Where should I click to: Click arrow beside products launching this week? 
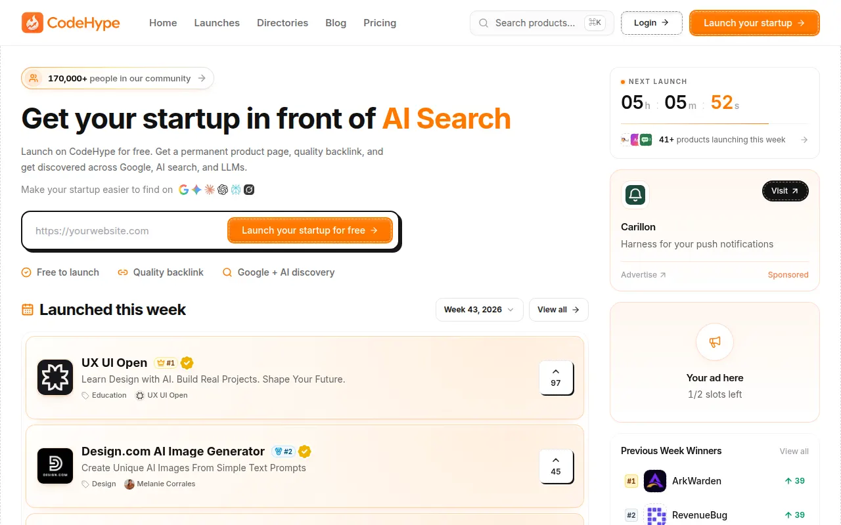804,140
